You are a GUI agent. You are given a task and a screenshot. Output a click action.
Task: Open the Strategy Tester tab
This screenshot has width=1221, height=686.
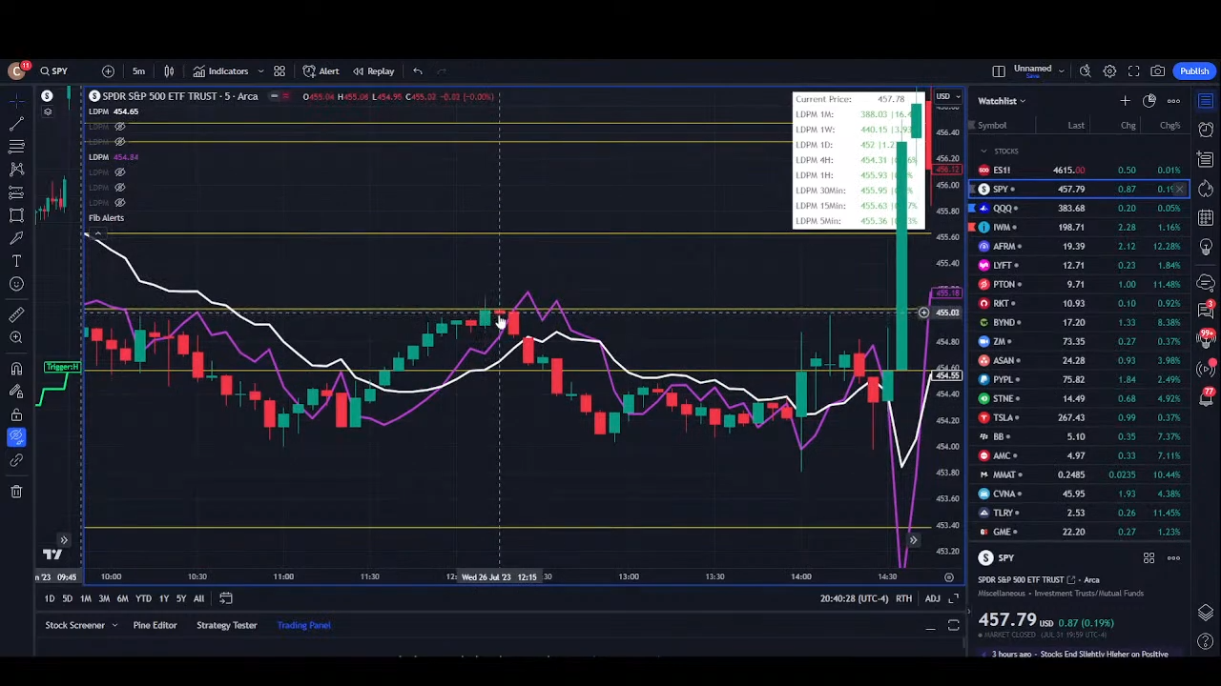click(x=226, y=626)
